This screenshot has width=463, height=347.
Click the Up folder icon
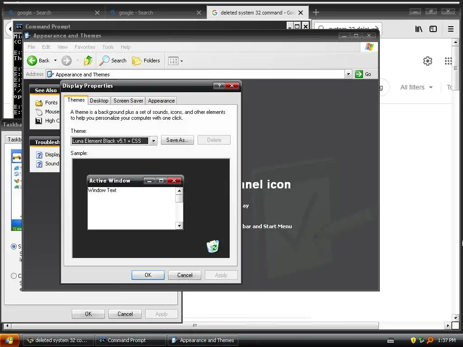[88, 61]
